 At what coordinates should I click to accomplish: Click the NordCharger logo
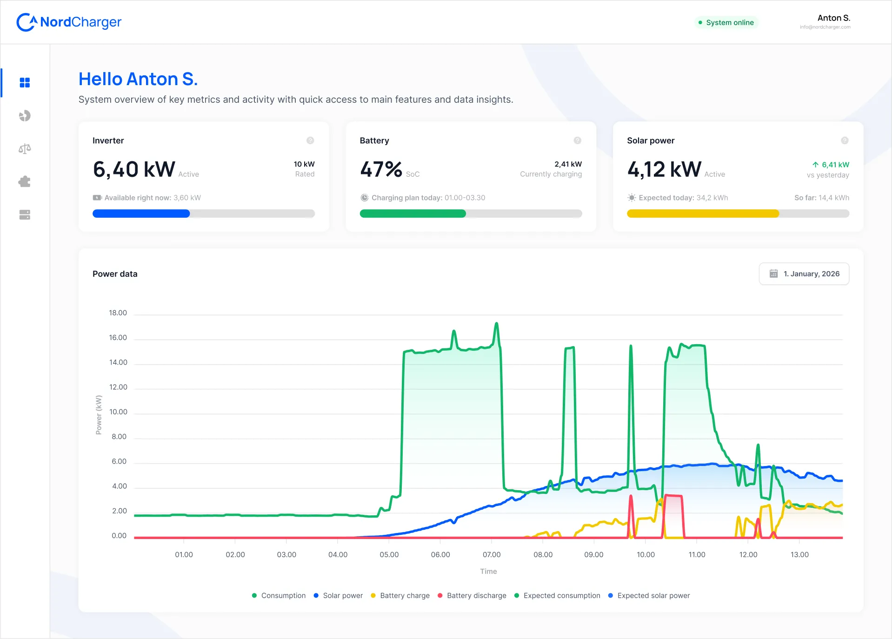pos(69,22)
